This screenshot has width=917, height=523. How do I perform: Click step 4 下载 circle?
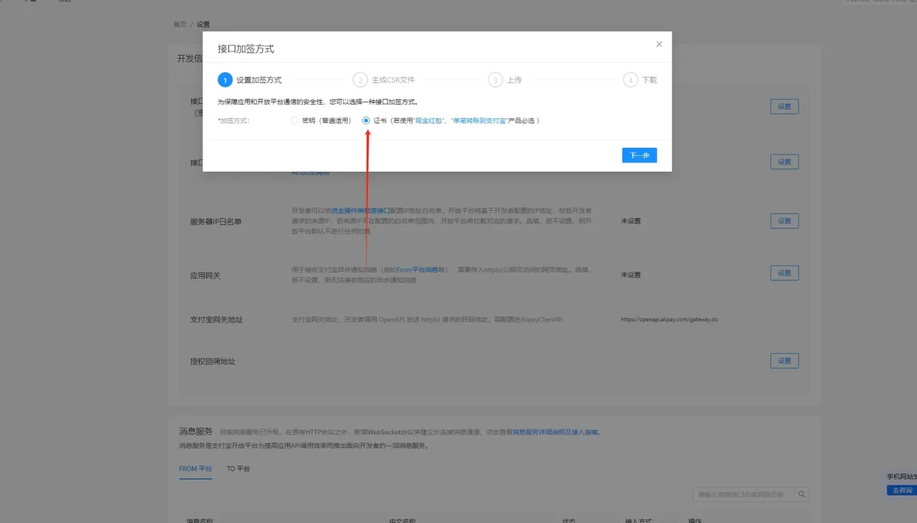[x=630, y=81]
